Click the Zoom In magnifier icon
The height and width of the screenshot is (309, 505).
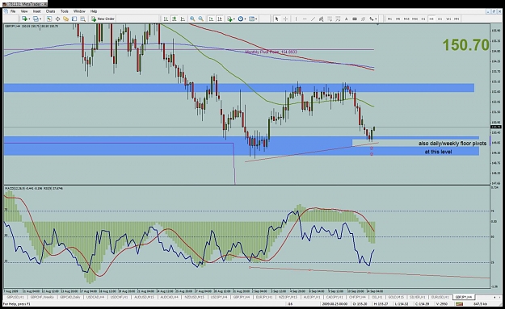pos(192,19)
